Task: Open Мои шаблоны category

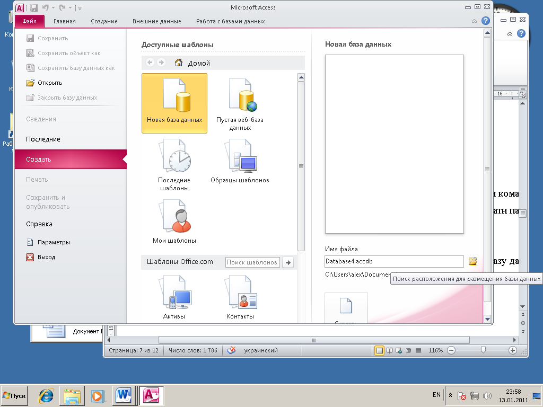Action: click(x=174, y=222)
